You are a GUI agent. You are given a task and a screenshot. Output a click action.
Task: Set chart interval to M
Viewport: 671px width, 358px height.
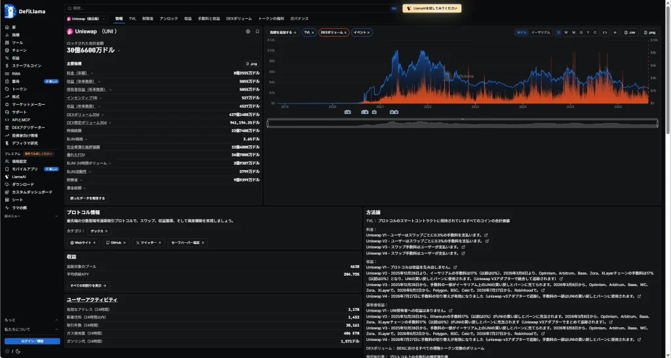point(573,33)
